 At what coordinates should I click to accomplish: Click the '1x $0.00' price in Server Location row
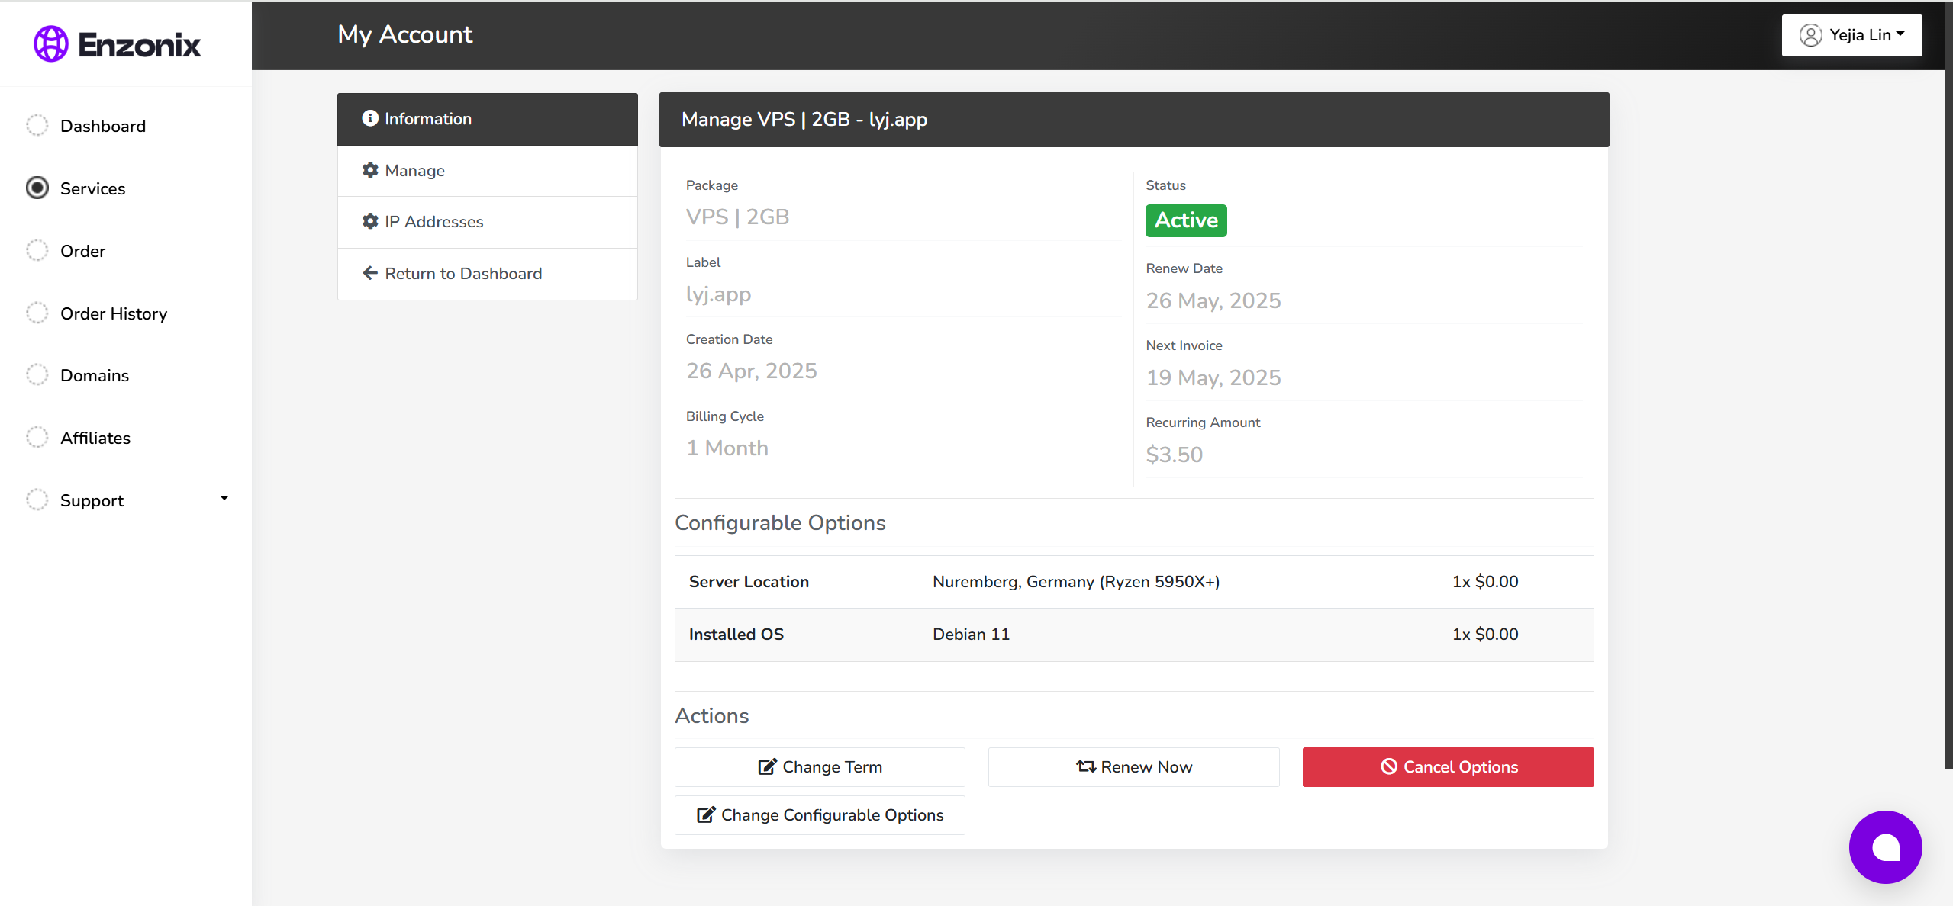pyautogui.click(x=1485, y=582)
